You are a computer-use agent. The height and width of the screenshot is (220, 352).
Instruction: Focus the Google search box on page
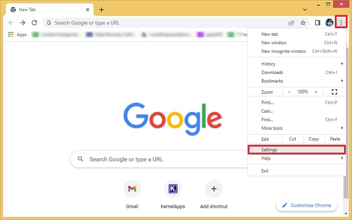click(x=159, y=159)
